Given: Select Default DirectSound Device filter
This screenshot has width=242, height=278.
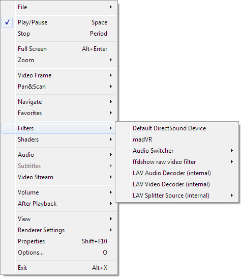Looking at the screenshot, I should [177, 128].
